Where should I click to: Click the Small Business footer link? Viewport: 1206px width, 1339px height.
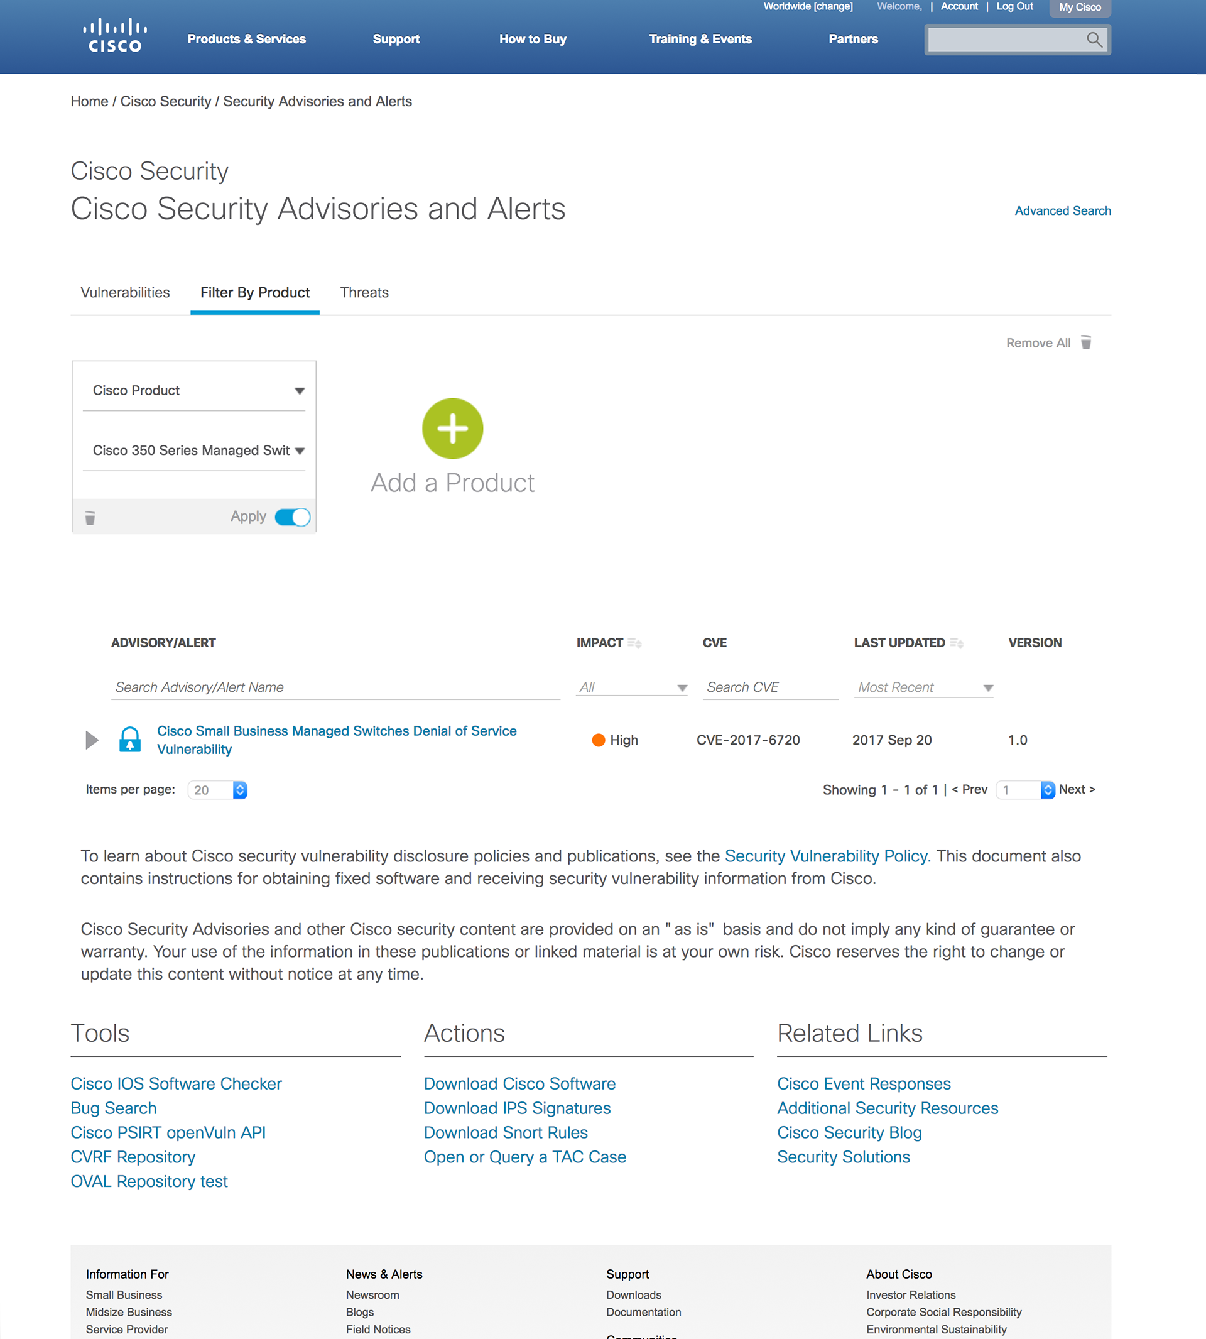point(124,1295)
